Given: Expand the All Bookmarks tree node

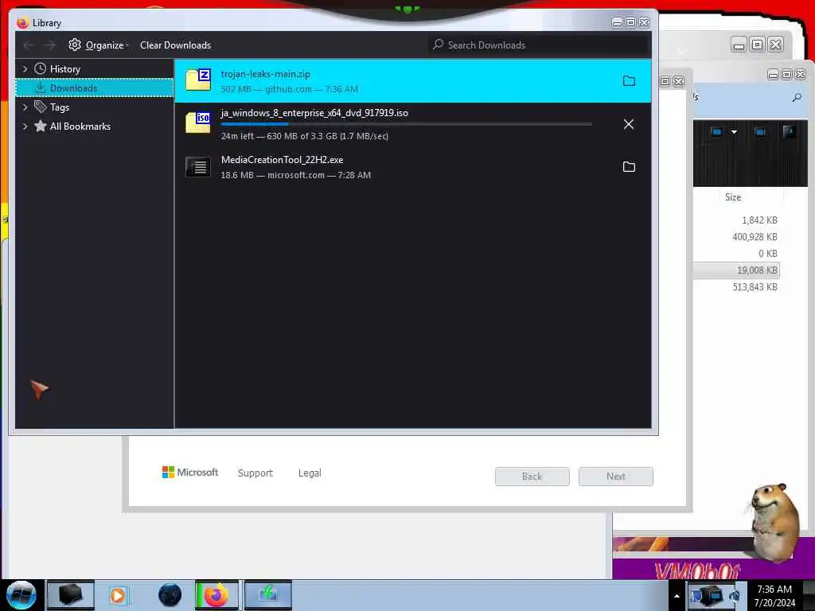Looking at the screenshot, I should (25, 126).
